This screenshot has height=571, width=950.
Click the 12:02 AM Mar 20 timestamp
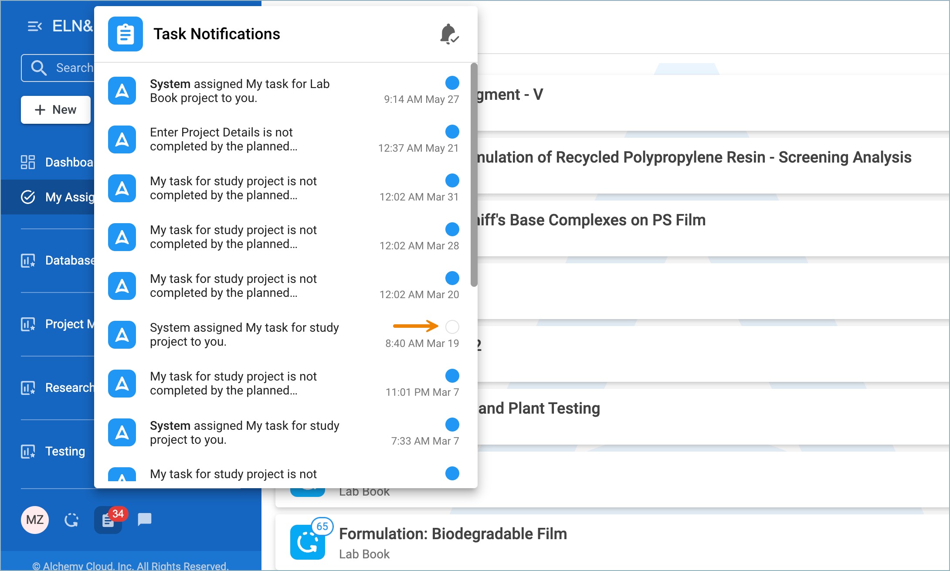point(419,295)
